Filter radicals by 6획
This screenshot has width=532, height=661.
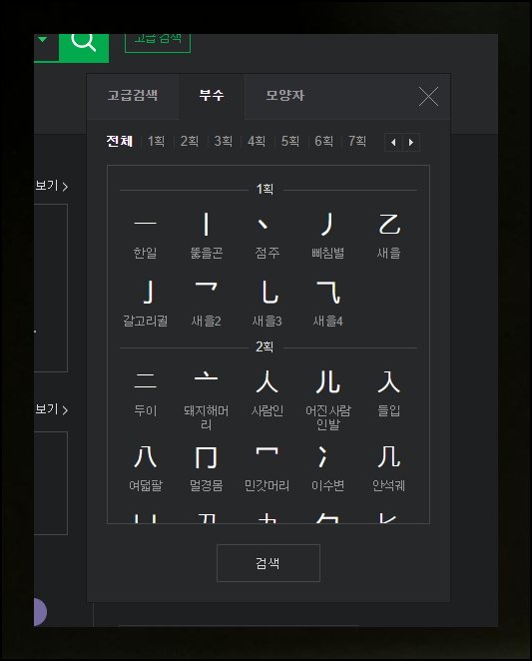[x=323, y=141]
